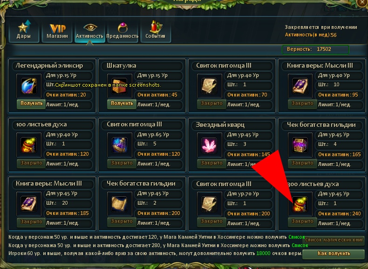
Task: Switch to the События tab
Action: pos(156,31)
